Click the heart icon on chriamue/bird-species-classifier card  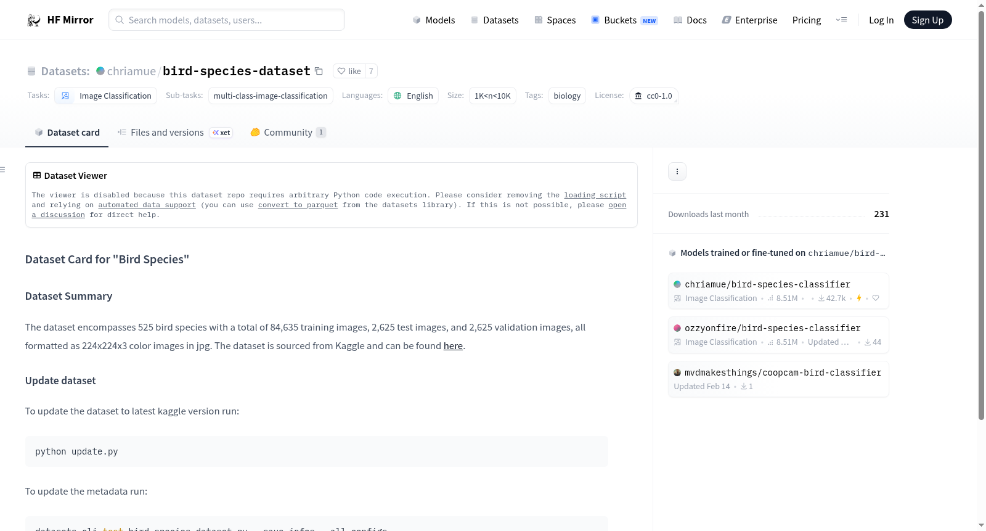[x=876, y=298]
